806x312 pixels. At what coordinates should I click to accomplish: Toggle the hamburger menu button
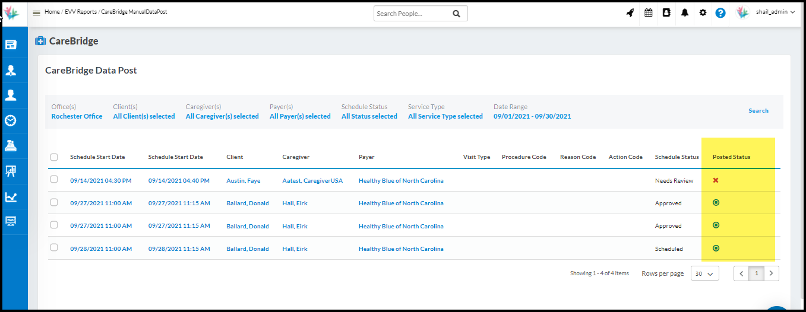point(36,12)
